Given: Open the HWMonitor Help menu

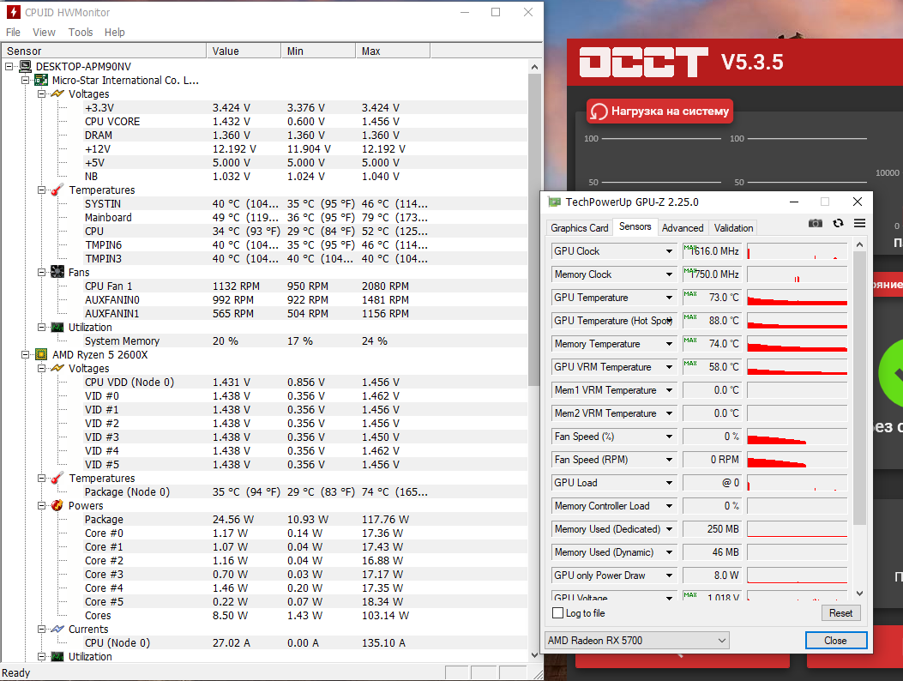Looking at the screenshot, I should coord(115,33).
